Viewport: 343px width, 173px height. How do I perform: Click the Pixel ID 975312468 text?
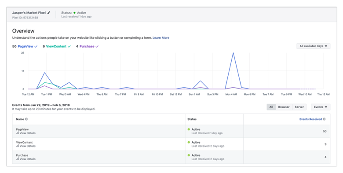[x=25, y=18]
